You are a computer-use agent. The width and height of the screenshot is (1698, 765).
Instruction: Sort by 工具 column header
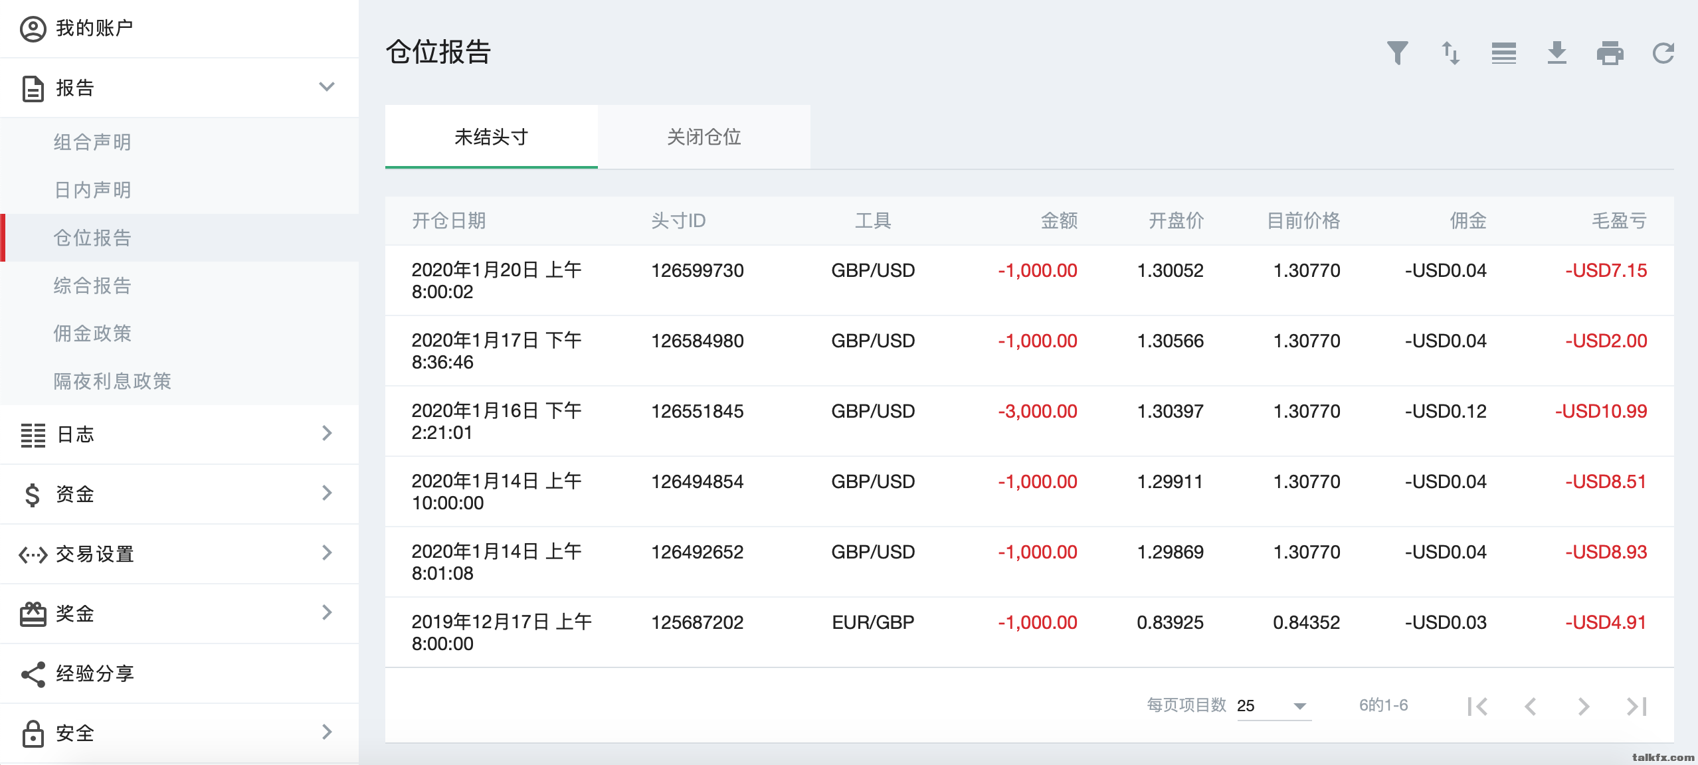click(873, 220)
